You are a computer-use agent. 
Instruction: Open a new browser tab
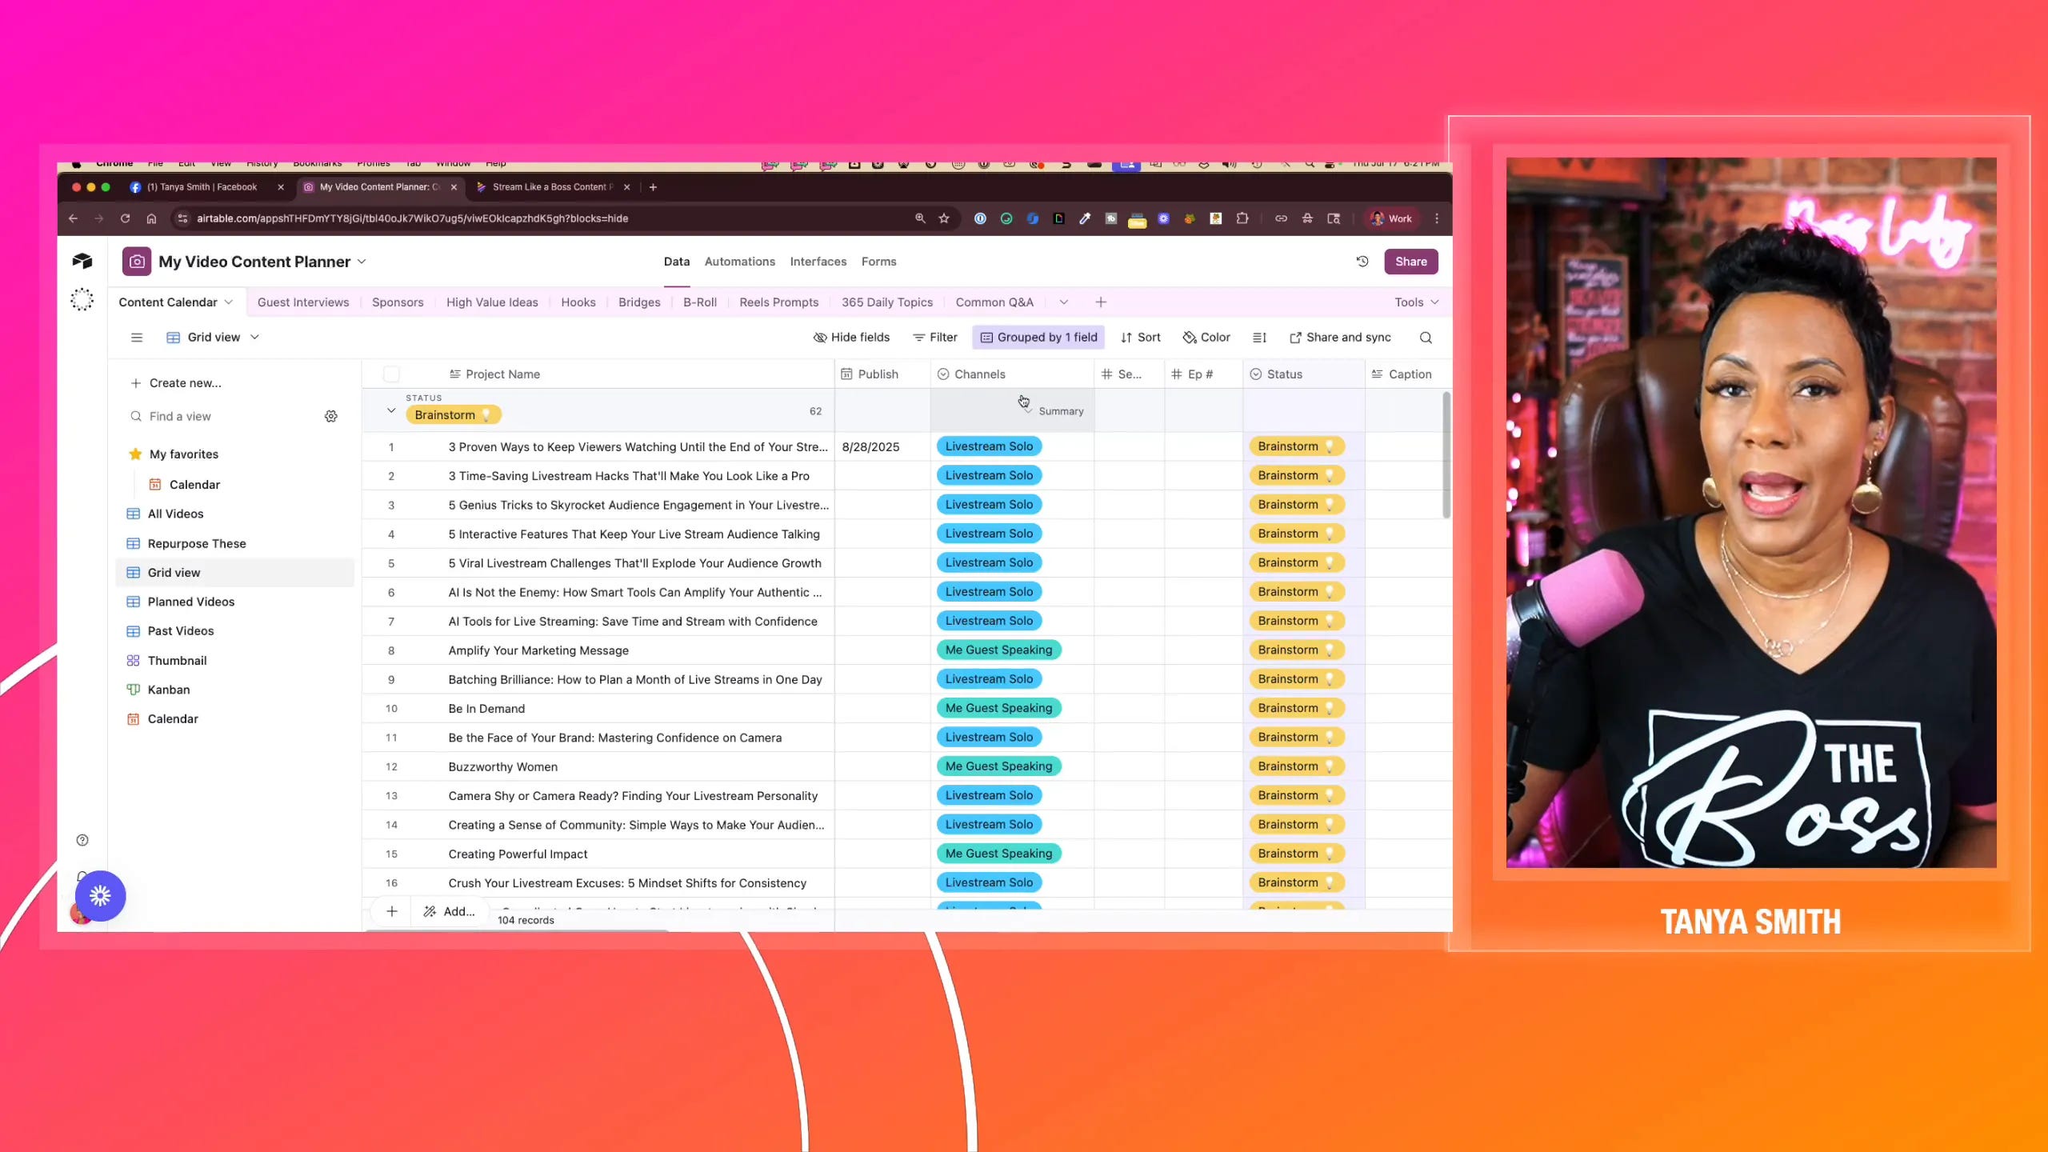pos(653,187)
